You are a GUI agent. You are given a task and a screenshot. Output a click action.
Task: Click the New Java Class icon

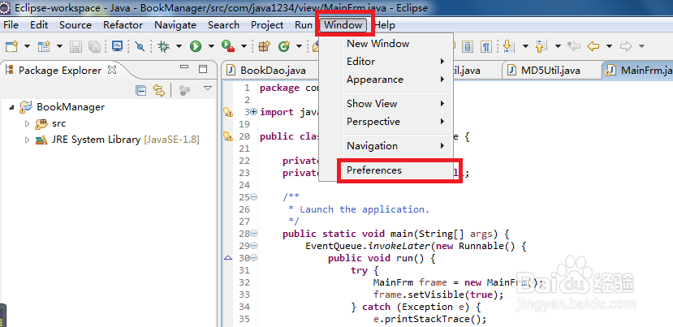[283, 46]
